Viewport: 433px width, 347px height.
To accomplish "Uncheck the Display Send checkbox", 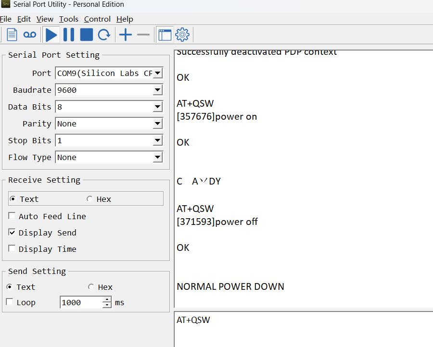I will click(x=12, y=232).
